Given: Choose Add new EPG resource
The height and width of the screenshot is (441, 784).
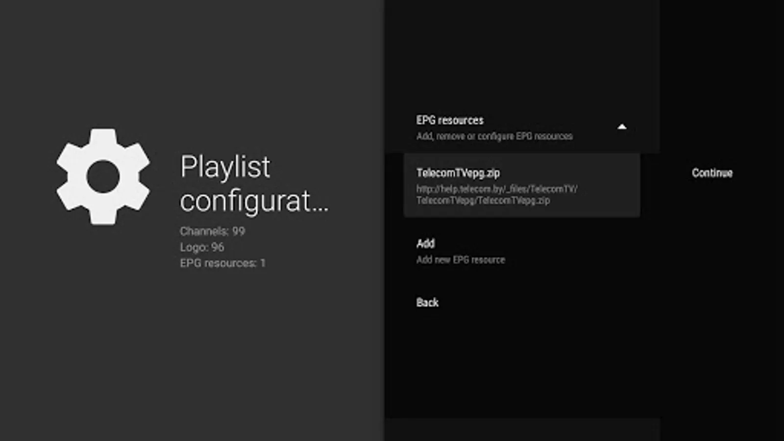Looking at the screenshot, I should click(x=522, y=251).
